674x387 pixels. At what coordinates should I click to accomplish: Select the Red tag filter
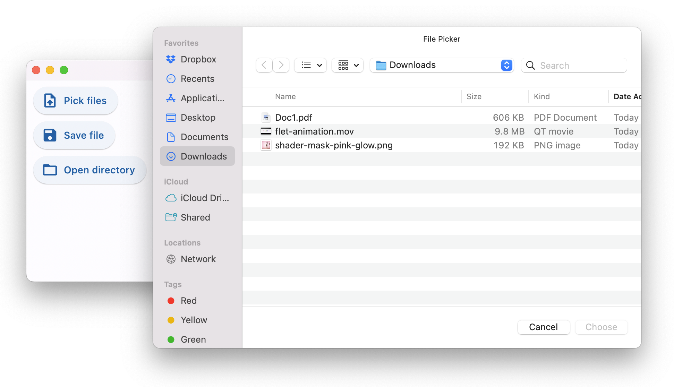188,300
